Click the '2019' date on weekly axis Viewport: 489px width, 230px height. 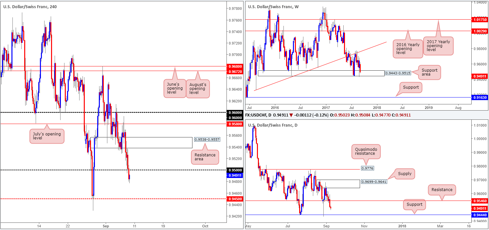[428, 107]
